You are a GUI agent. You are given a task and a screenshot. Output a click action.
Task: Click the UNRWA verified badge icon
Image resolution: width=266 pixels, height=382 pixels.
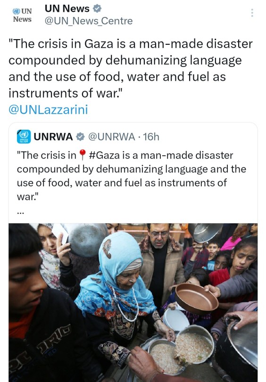(x=80, y=137)
